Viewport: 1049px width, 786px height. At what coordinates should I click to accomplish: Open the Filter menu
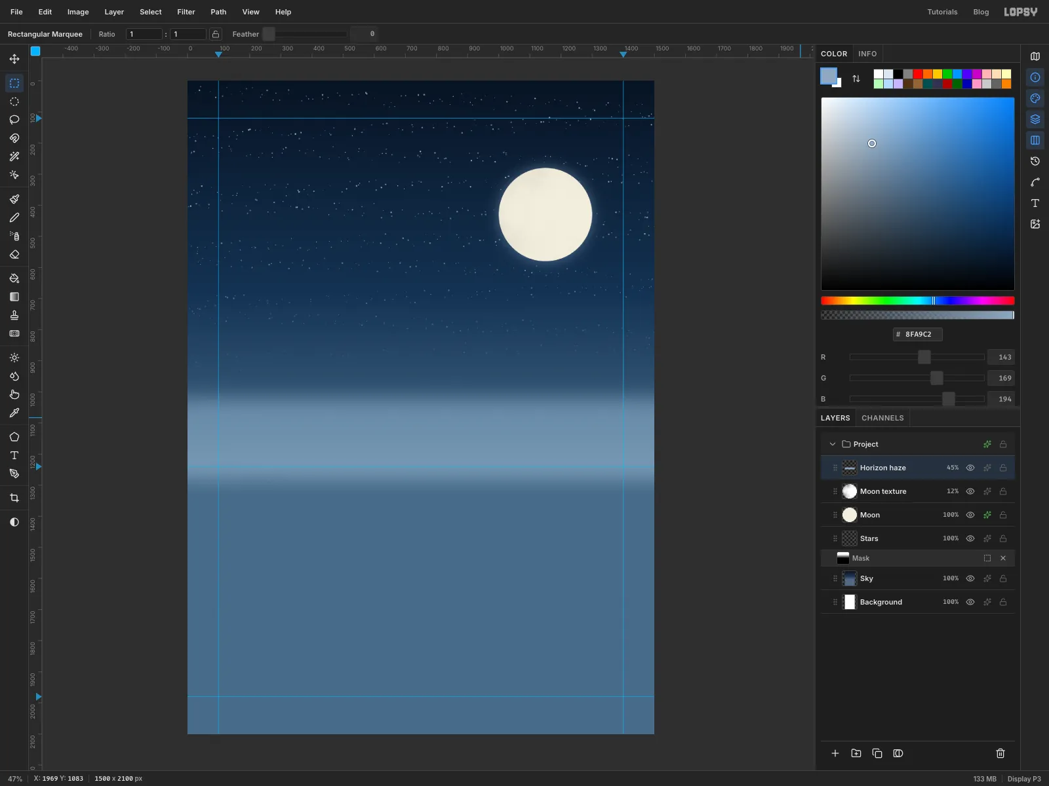pos(186,12)
